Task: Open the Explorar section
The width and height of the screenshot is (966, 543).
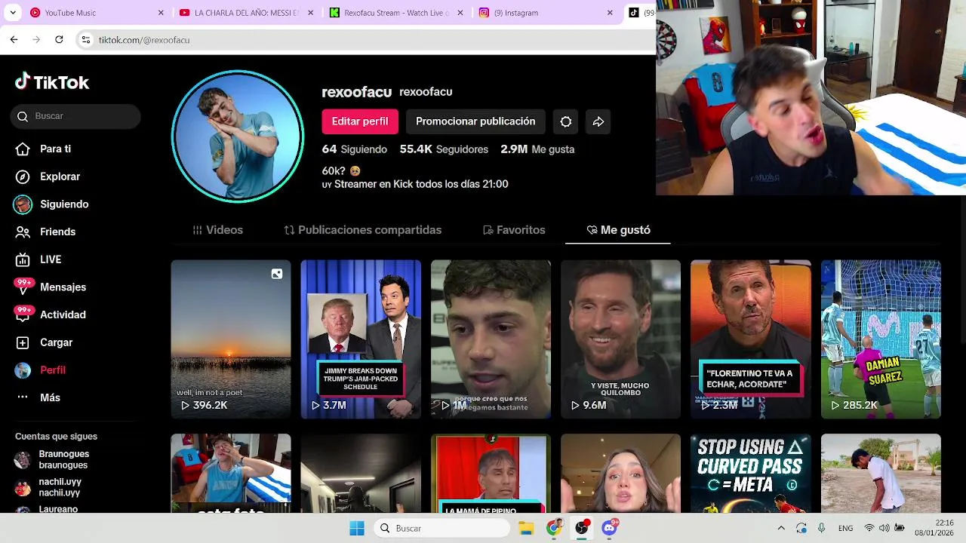Action: [48, 176]
